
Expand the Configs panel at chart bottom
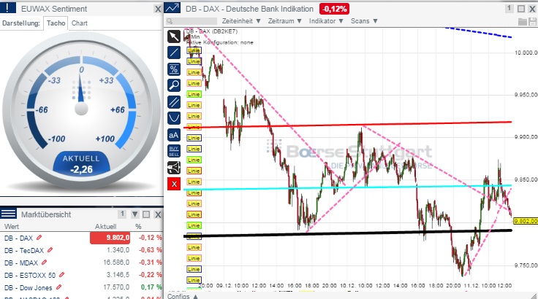tap(183, 296)
